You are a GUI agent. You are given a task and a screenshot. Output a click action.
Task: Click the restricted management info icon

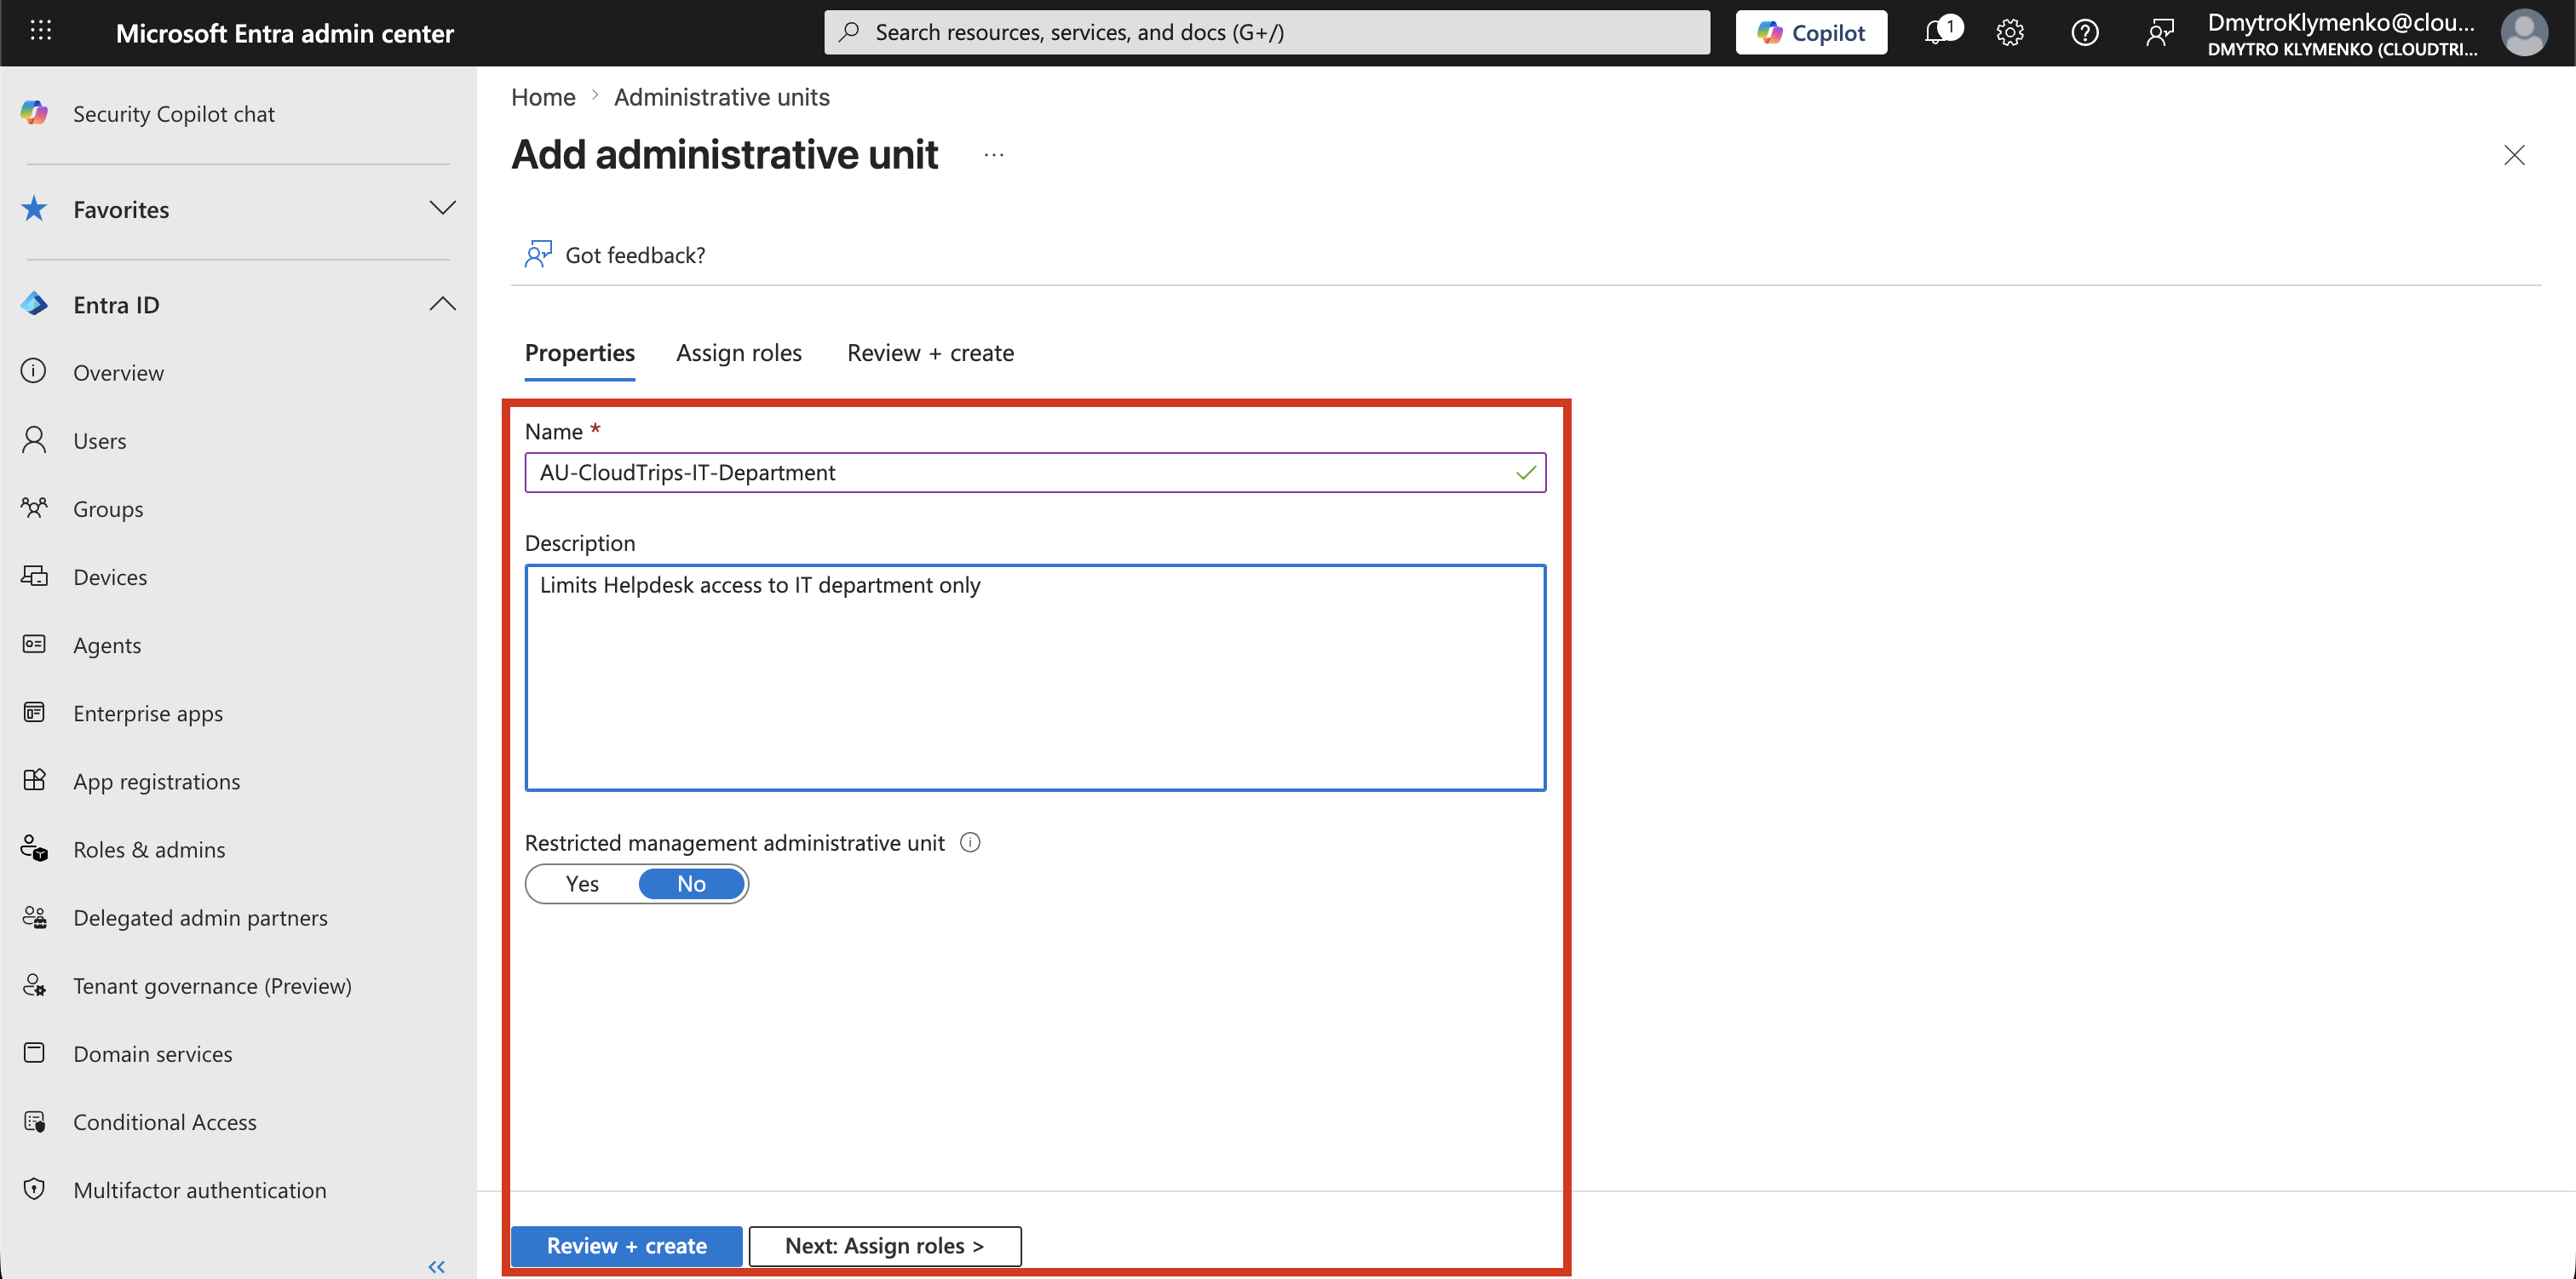click(x=970, y=842)
